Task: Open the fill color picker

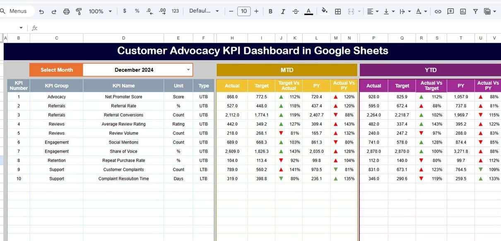Action: point(325,11)
